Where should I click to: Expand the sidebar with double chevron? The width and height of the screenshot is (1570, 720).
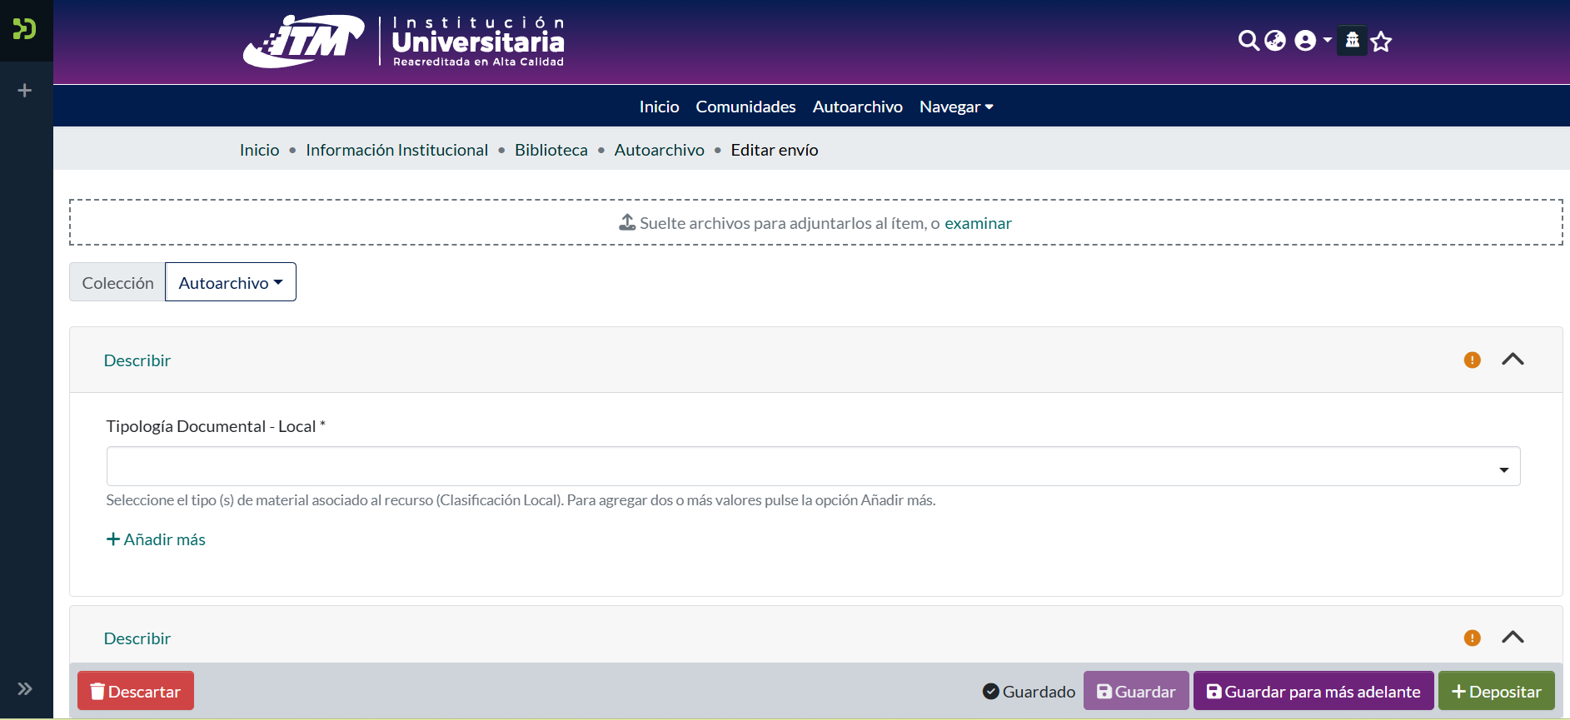coord(25,688)
